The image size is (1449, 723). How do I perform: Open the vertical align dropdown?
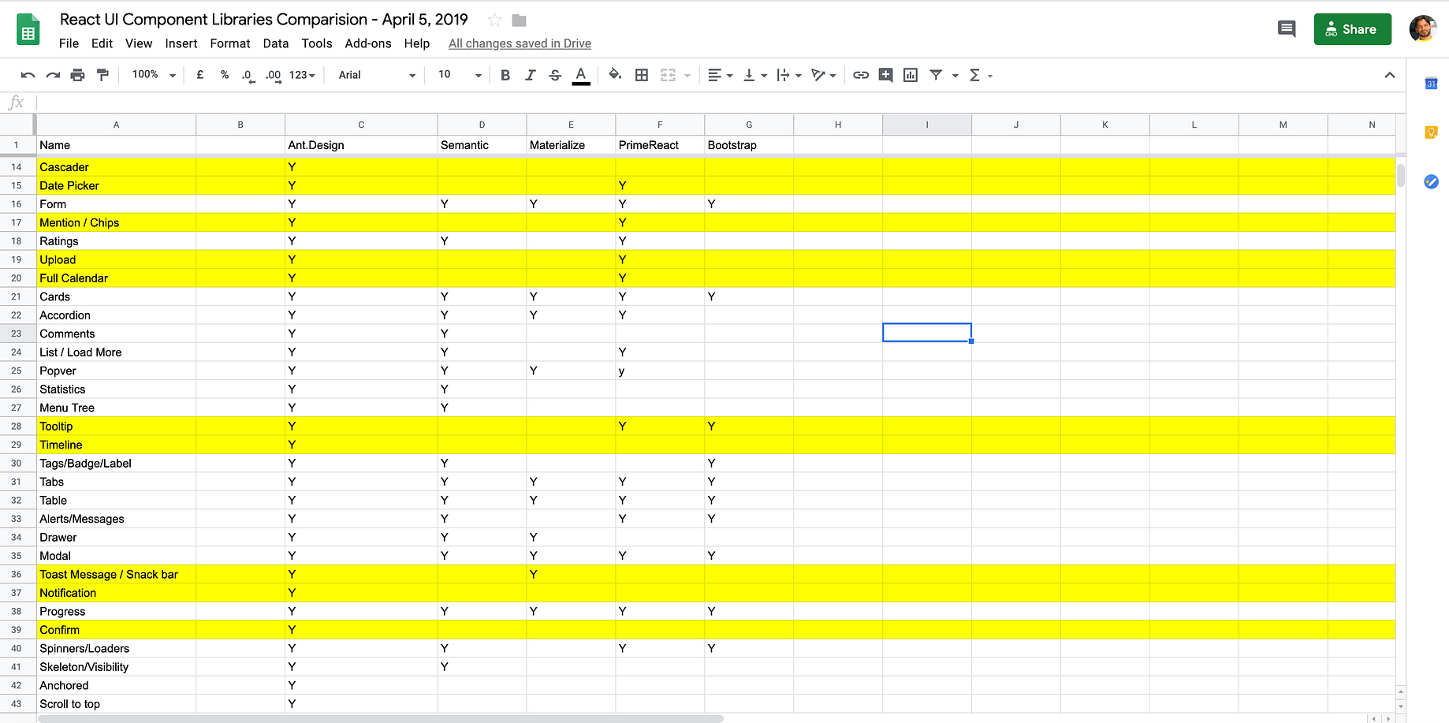point(755,75)
